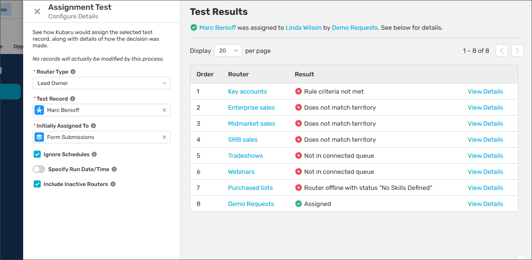View Details for Demo Requests row
The width and height of the screenshot is (532, 260).
[485, 204]
